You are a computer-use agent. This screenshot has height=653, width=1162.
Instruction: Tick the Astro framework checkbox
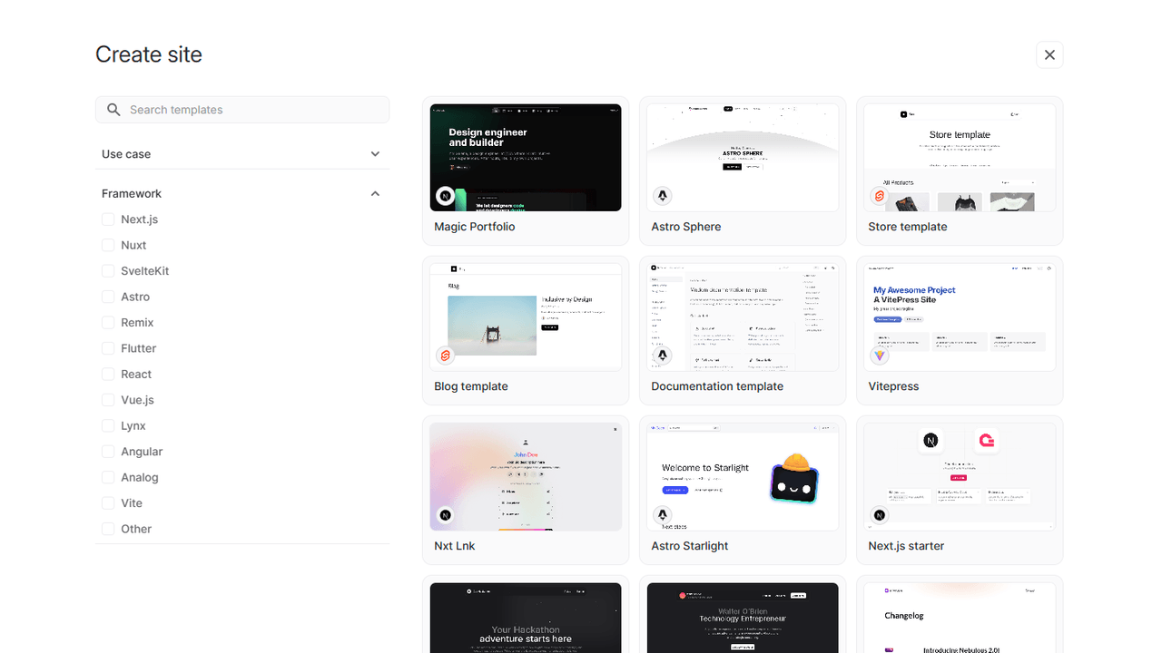click(108, 297)
